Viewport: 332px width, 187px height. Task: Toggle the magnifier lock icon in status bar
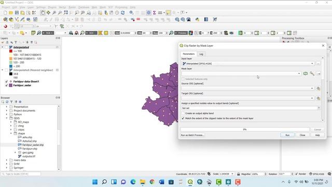(x=239, y=174)
